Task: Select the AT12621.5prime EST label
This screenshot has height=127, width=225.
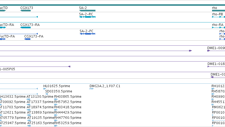Action: pos(13,112)
